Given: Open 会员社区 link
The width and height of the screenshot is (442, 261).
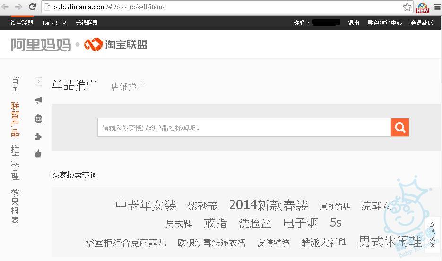Looking at the screenshot, I should click(422, 23).
